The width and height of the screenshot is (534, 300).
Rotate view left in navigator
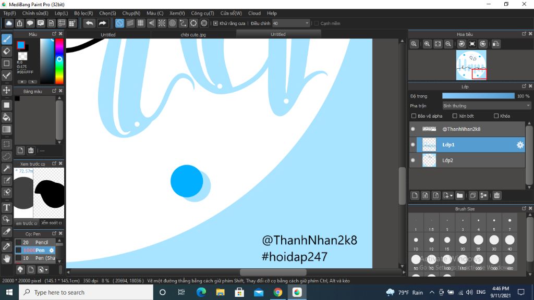[x=462, y=44]
